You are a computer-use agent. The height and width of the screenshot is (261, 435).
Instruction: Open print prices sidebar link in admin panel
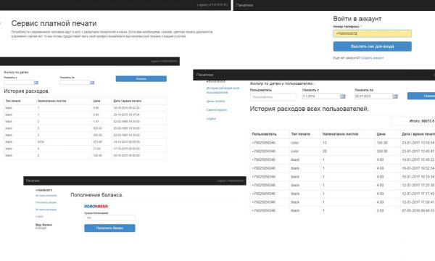(x=215, y=101)
